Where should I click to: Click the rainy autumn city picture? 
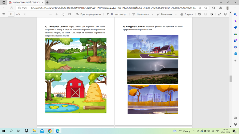click(x=153, y=100)
